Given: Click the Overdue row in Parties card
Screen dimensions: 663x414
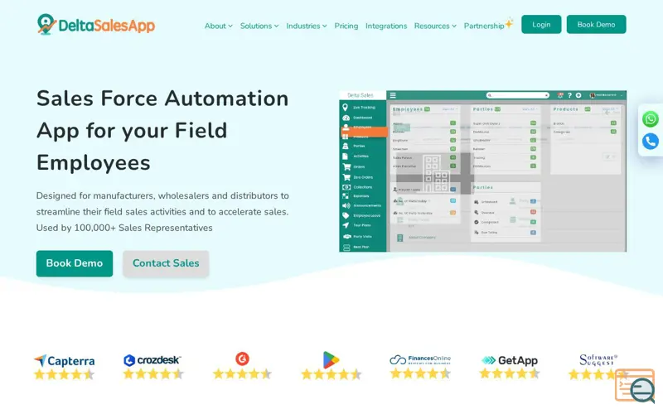Looking at the screenshot, I should point(506,213).
